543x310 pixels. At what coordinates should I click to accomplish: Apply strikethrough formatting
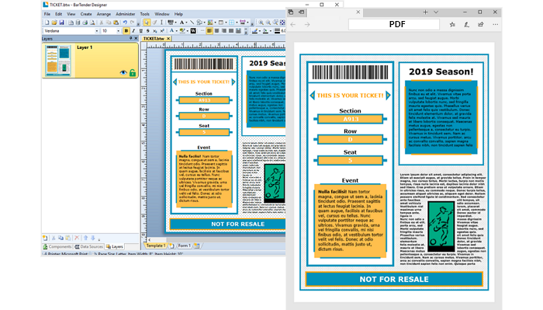pyautogui.click(x=148, y=31)
